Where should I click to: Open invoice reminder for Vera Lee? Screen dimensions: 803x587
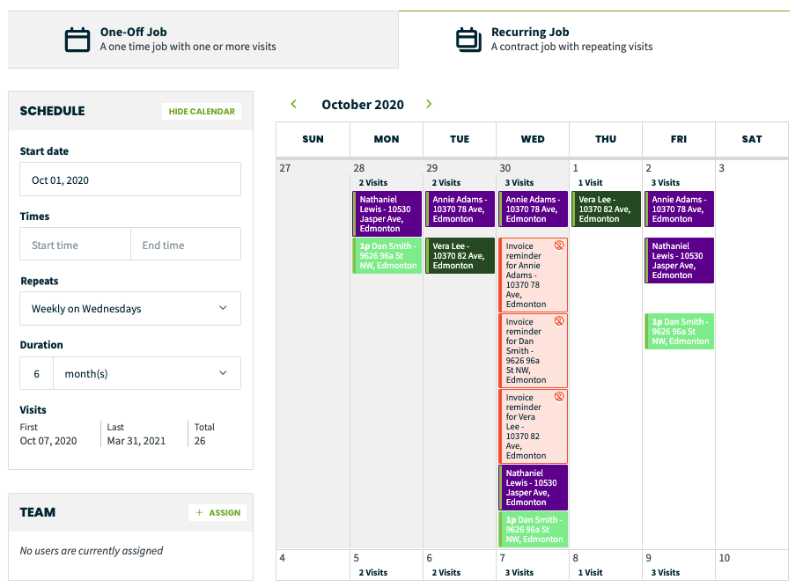pos(533,426)
